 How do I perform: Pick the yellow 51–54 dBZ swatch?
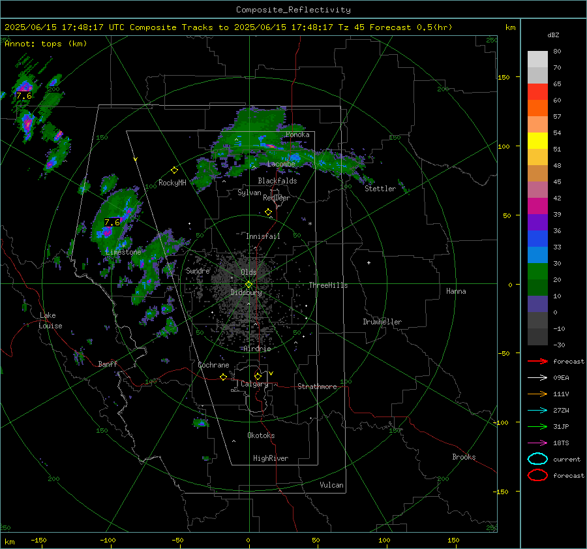(537, 140)
